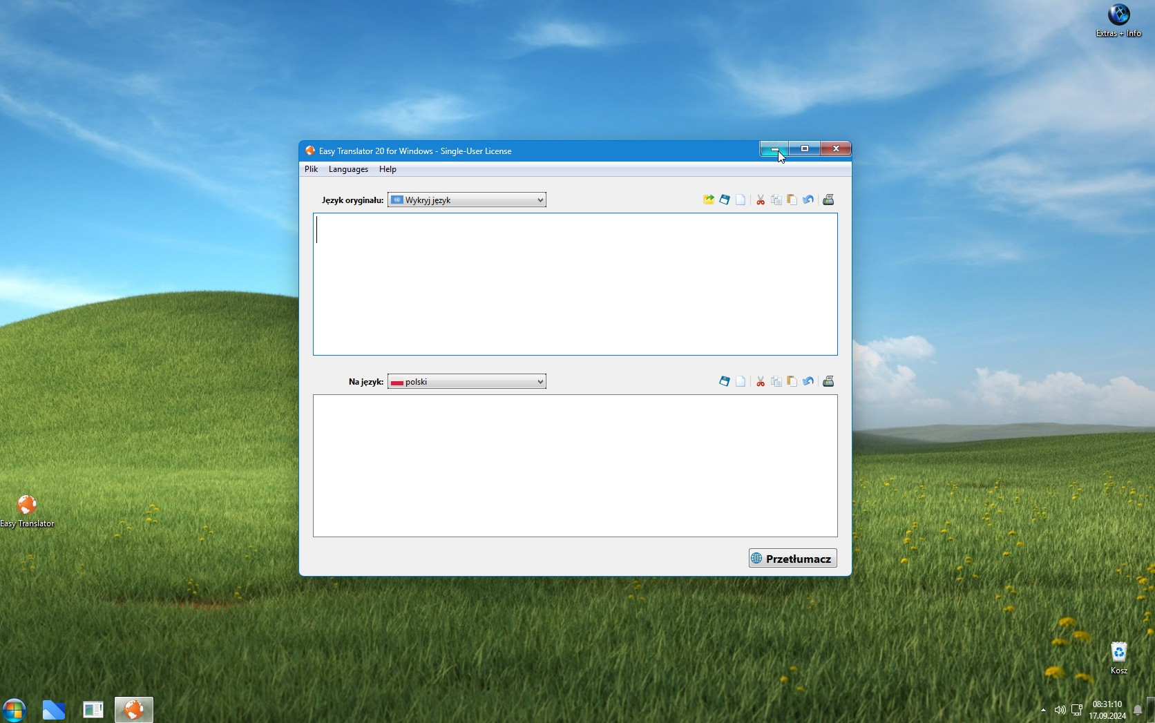Save the source text with the floppy disk icon
This screenshot has height=723, width=1155.
tap(725, 200)
